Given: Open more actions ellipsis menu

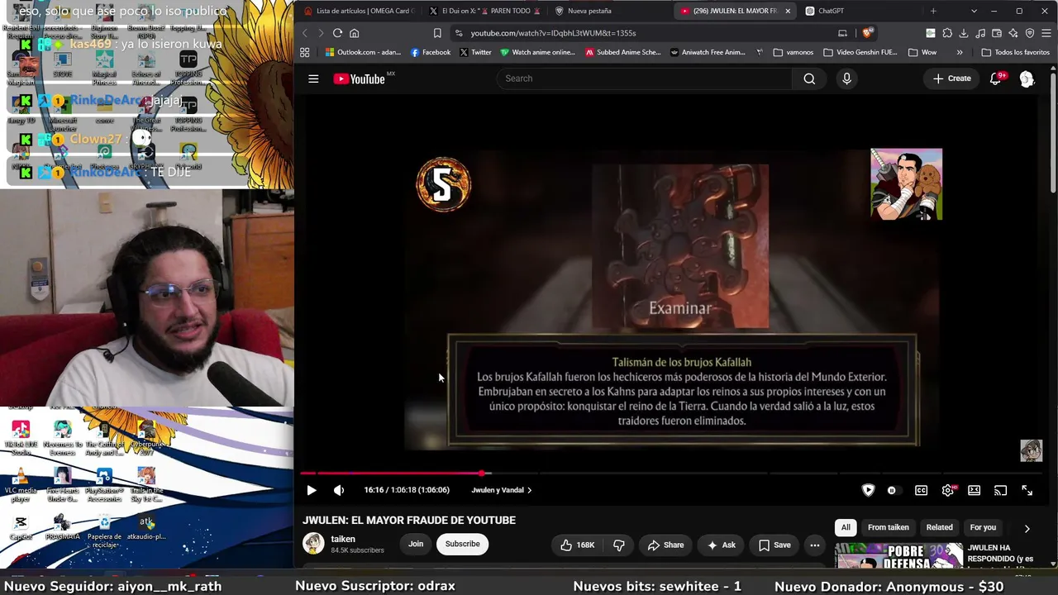Looking at the screenshot, I should (815, 545).
